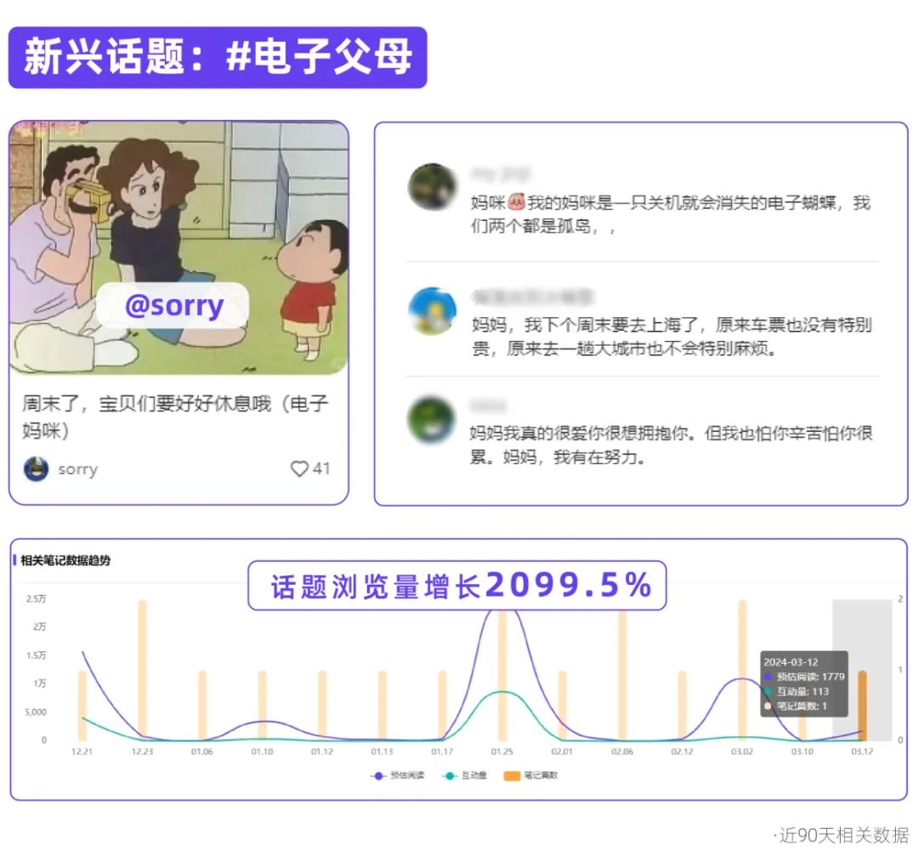Open the post titled 周末了，宝贝们要好好休息哦
918x861 pixels.
(175, 416)
